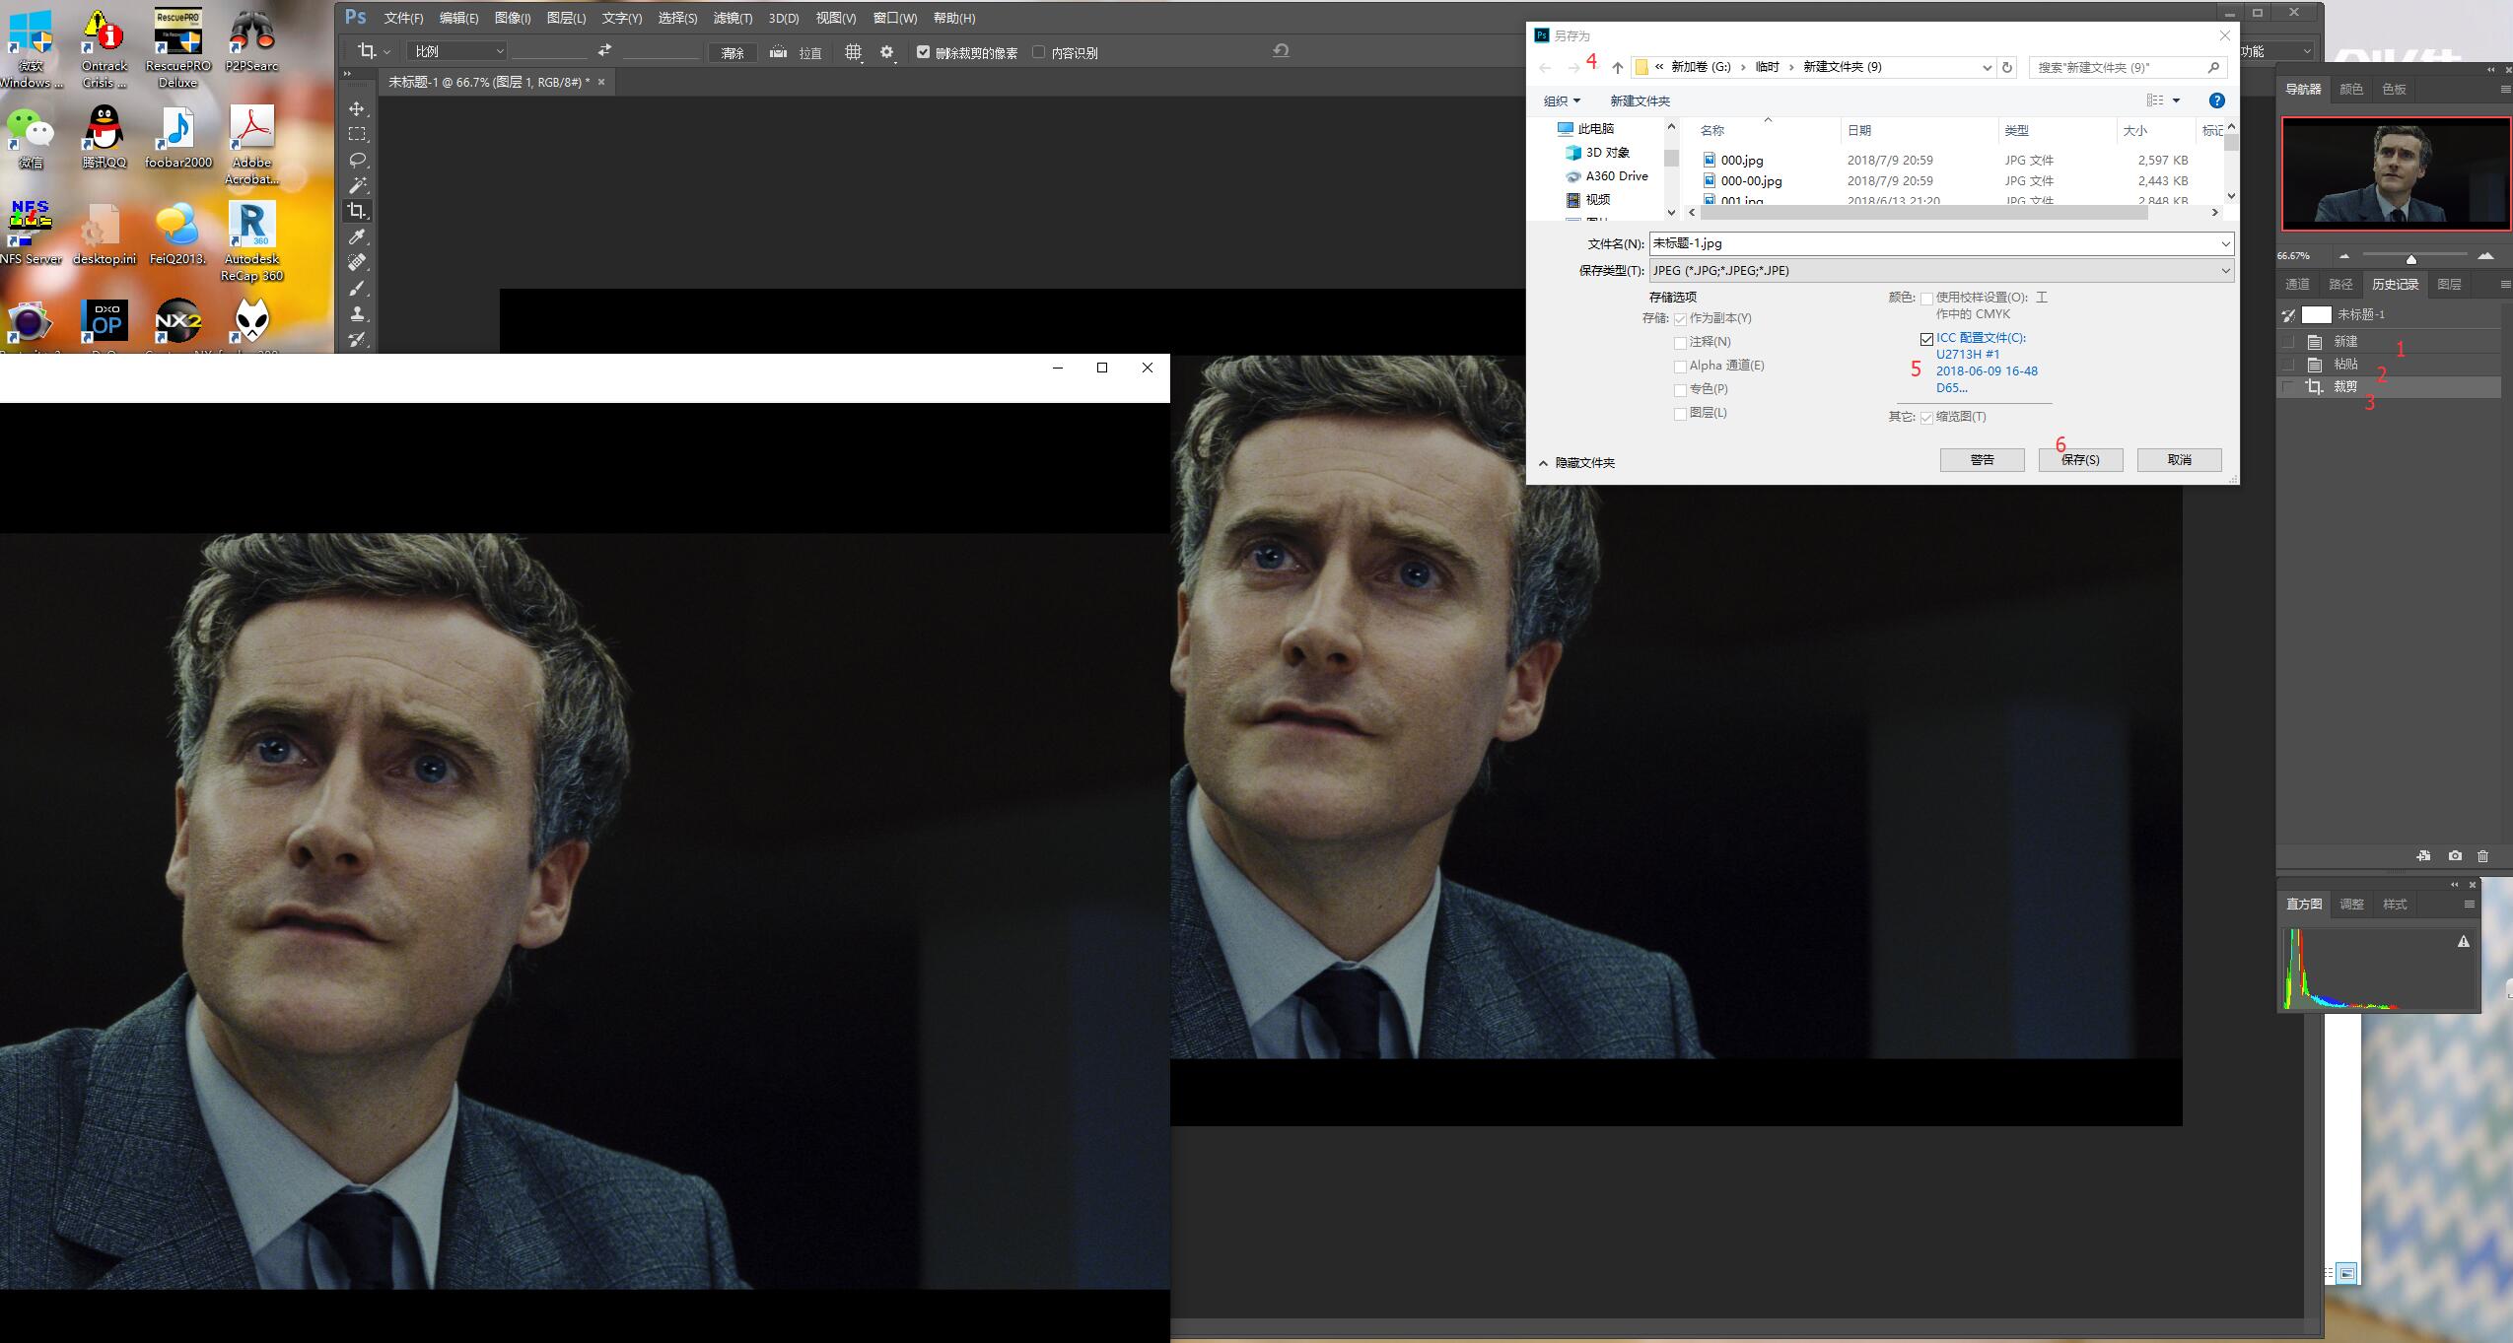
Task: Select the Move tool
Action: 357,108
